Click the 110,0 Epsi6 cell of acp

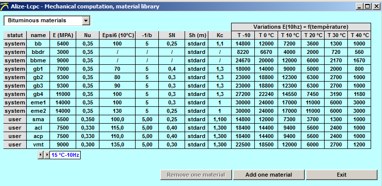[117, 136]
